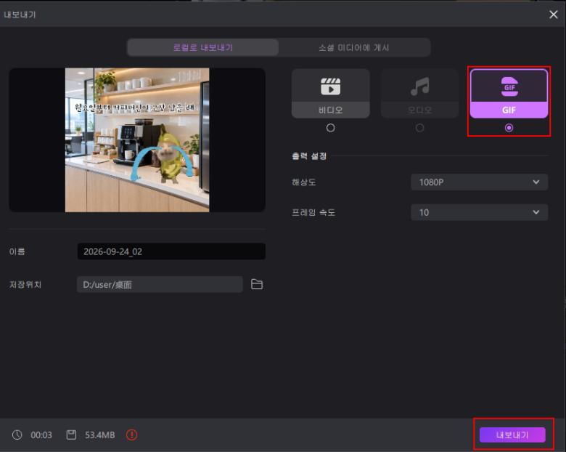This screenshot has height=452, width=566.
Task: Click the disk file size icon
Action: coord(71,435)
